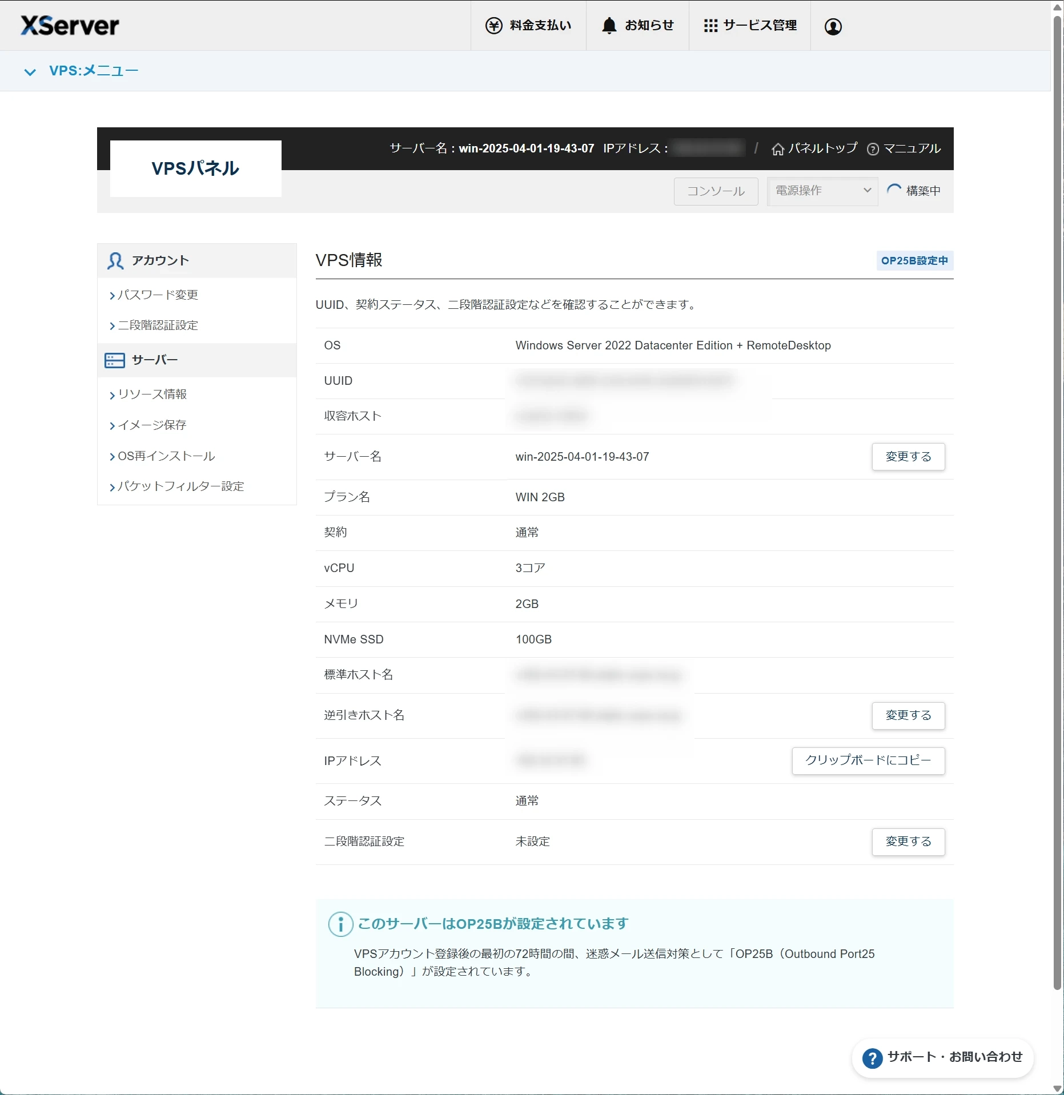Click 変更する for サーバー名
1064x1095 pixels.
coord(908,457)
